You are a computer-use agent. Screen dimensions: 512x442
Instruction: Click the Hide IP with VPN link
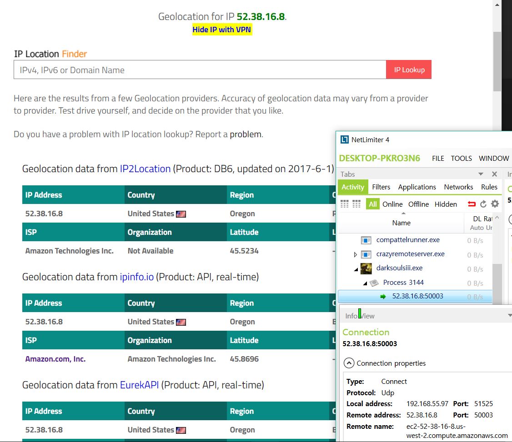coord(222,30)
